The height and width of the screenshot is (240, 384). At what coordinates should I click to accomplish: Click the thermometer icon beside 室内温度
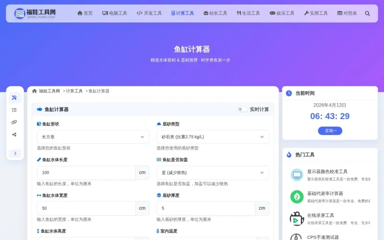[158, 231]
